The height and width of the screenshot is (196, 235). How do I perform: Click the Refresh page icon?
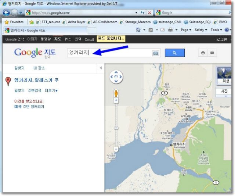[x=142, y=13]
